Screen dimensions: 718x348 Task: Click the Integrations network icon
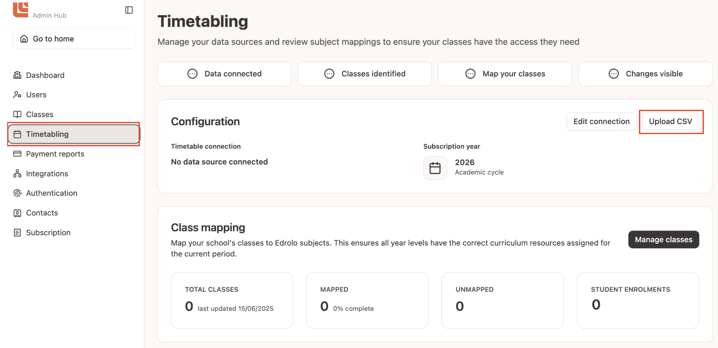click(17, 174)
